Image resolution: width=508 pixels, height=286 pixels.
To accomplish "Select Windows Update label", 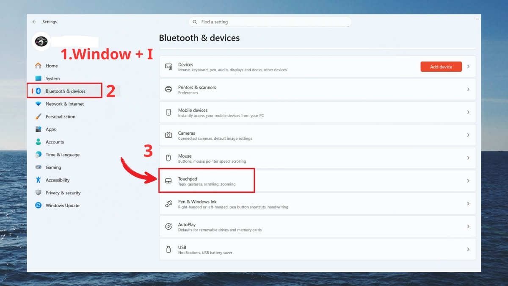I will pyautogui.click(x=63, y=205).
